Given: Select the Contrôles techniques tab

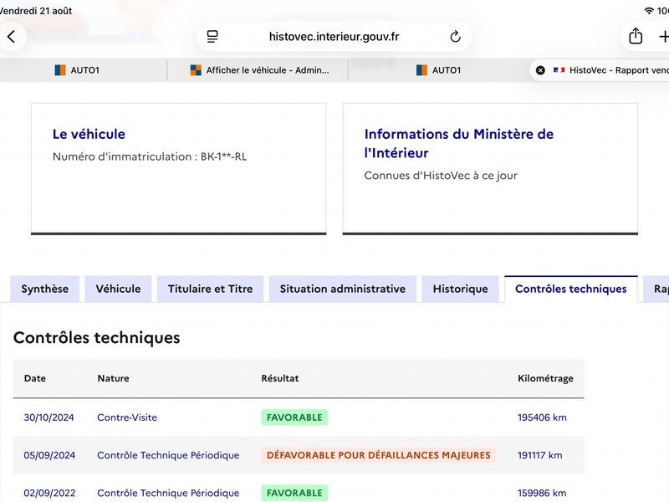Looking at the screenshot, I should pyautogui.click(x=571, y=289).
